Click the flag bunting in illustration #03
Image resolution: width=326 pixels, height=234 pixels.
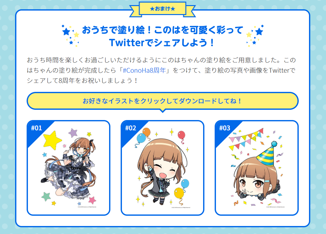click(x=246, y=139)
